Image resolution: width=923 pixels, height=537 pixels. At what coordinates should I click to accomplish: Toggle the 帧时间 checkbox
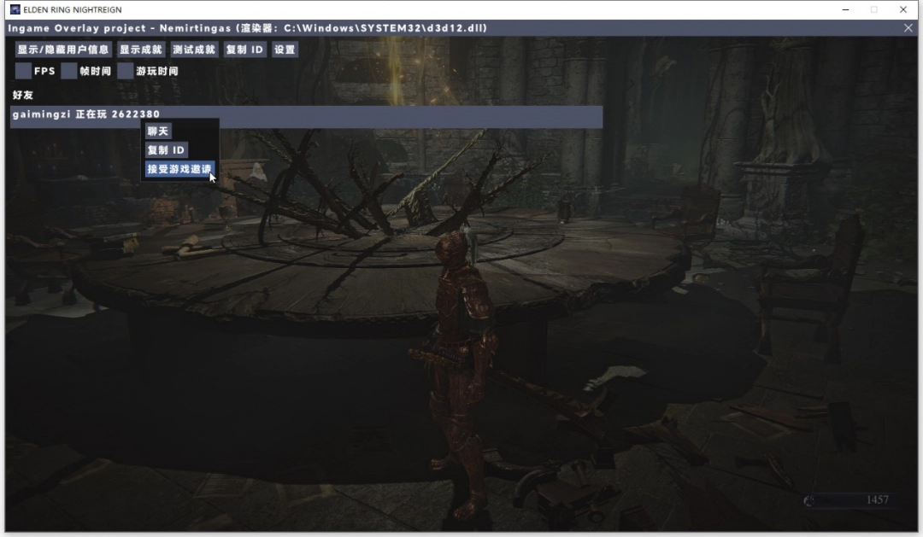[69, 71]
